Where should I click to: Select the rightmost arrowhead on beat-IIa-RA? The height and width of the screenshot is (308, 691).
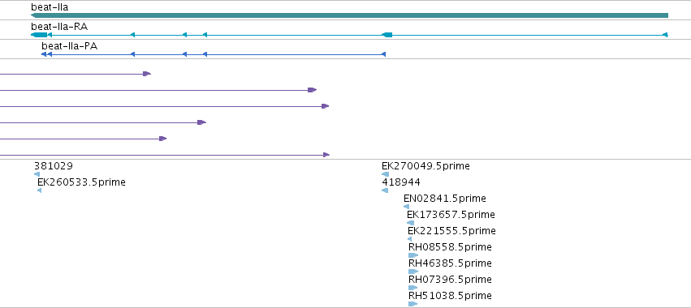[x=666, y=35]
